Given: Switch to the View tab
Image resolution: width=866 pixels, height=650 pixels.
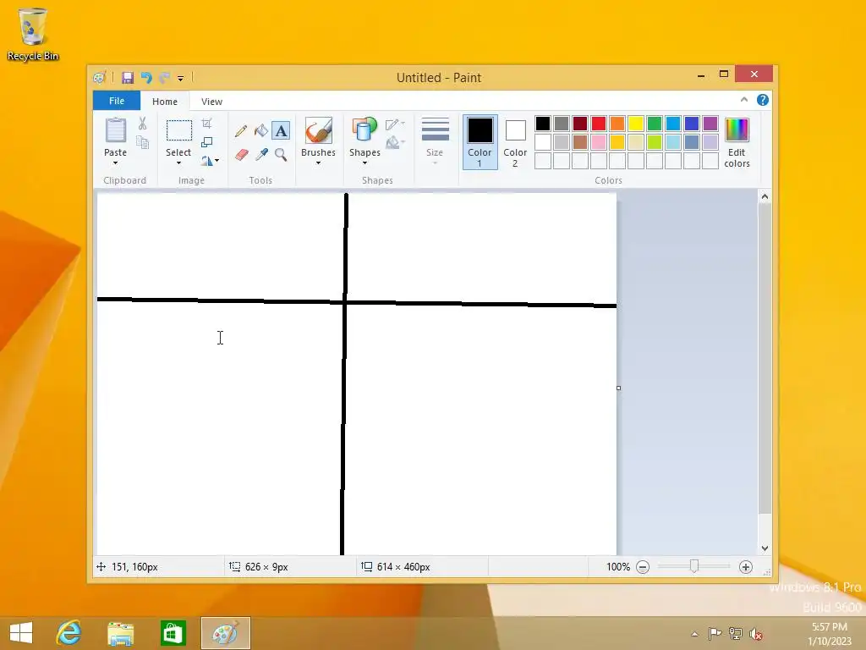Looking at the screenshot, I should [x=211, y=102].
